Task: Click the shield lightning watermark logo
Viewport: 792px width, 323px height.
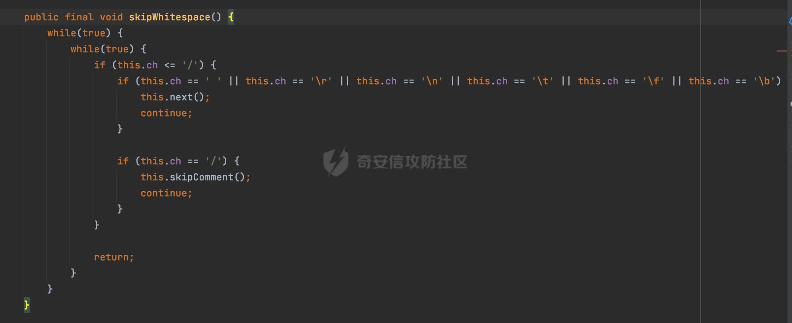Action: [335, 162]
